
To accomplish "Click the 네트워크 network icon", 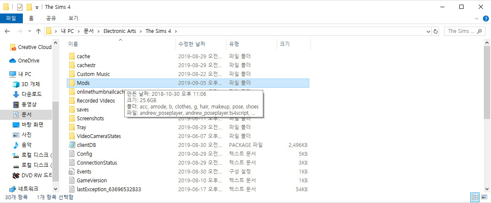I will [13, 189].
